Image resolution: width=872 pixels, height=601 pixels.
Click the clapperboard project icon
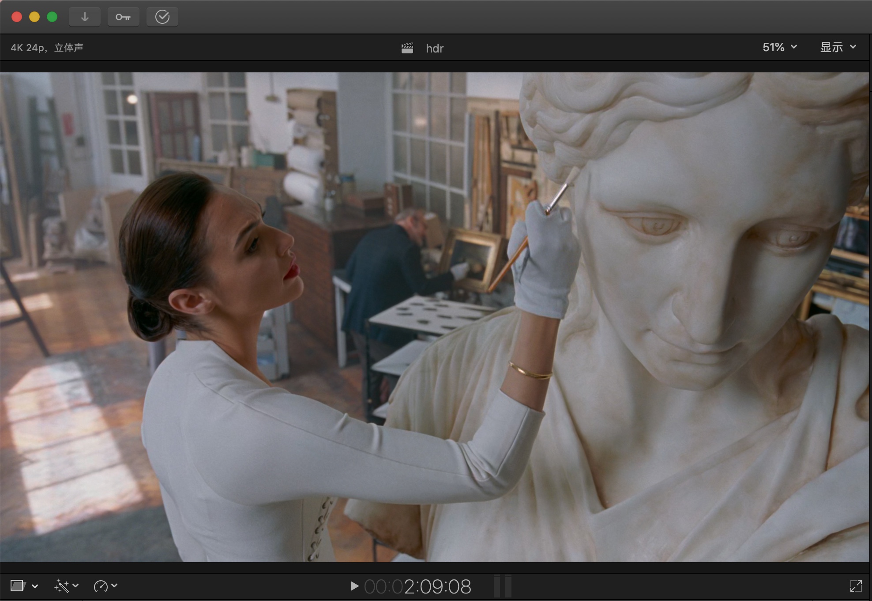click(x=407, y=48)
